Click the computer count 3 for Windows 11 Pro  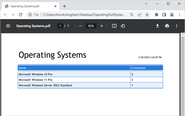coord(132,80)
